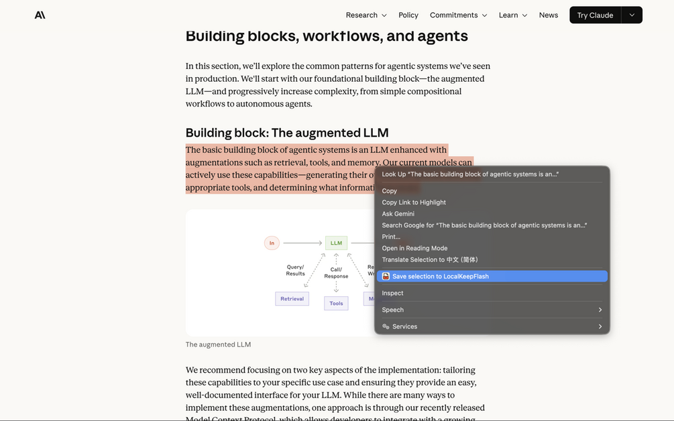This screenshot has width=674, height=421.
Task: Click the Query/Results label in diagram
Action: tap(295, 270)
